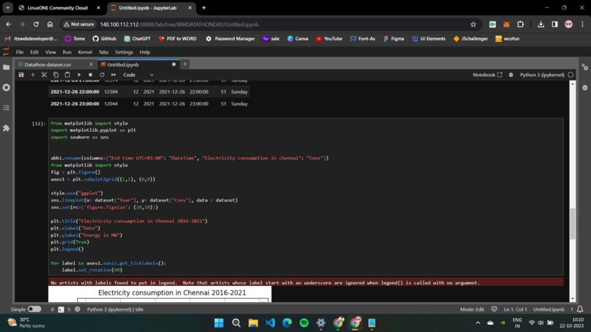Open the Debugger panel in right sidebar
Screen dimensions: 591x332
(x=585, y=87)
